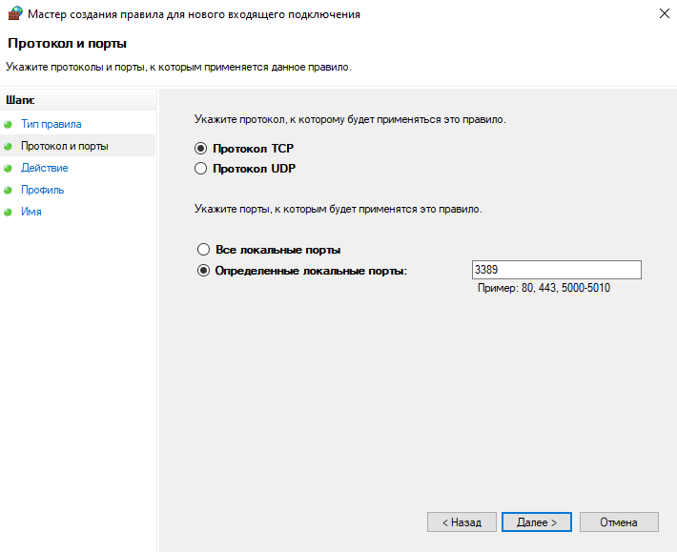This screenshot has width=677, height=552.
Task: Select Все локальные порты option
Action: point(202,250)
